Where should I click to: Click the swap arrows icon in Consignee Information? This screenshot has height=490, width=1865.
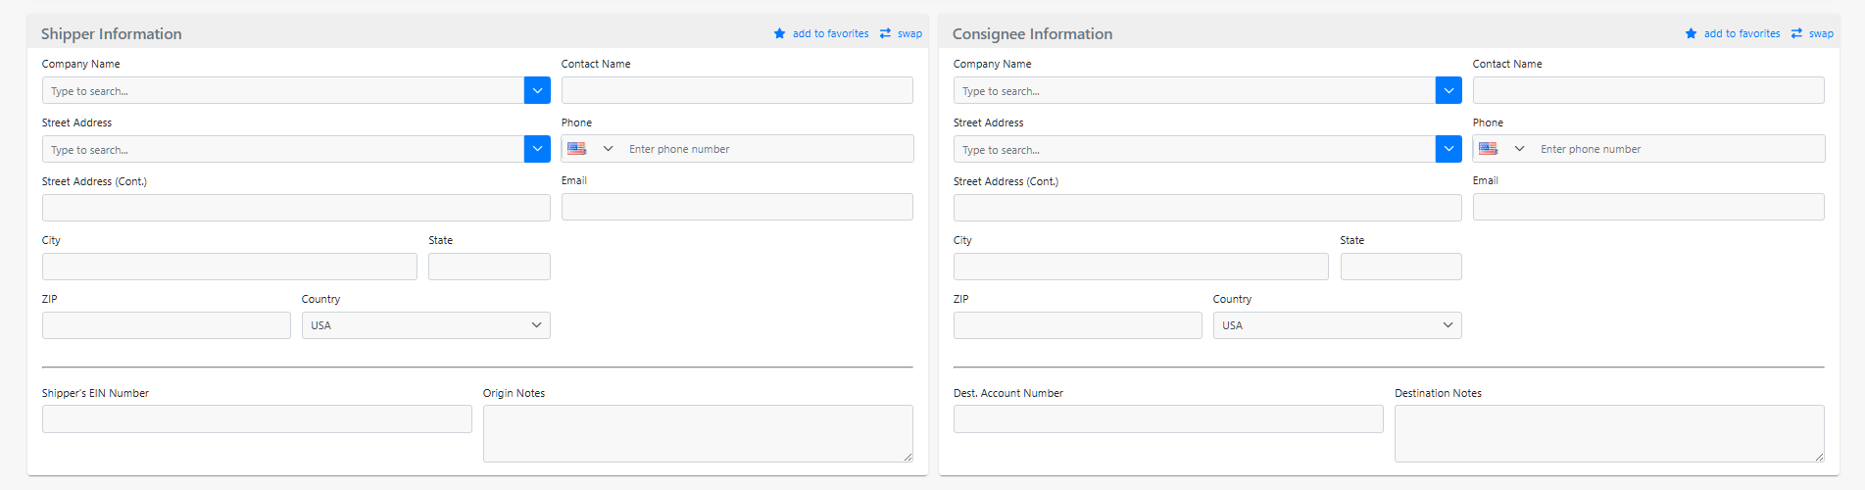click(1796, 33)
